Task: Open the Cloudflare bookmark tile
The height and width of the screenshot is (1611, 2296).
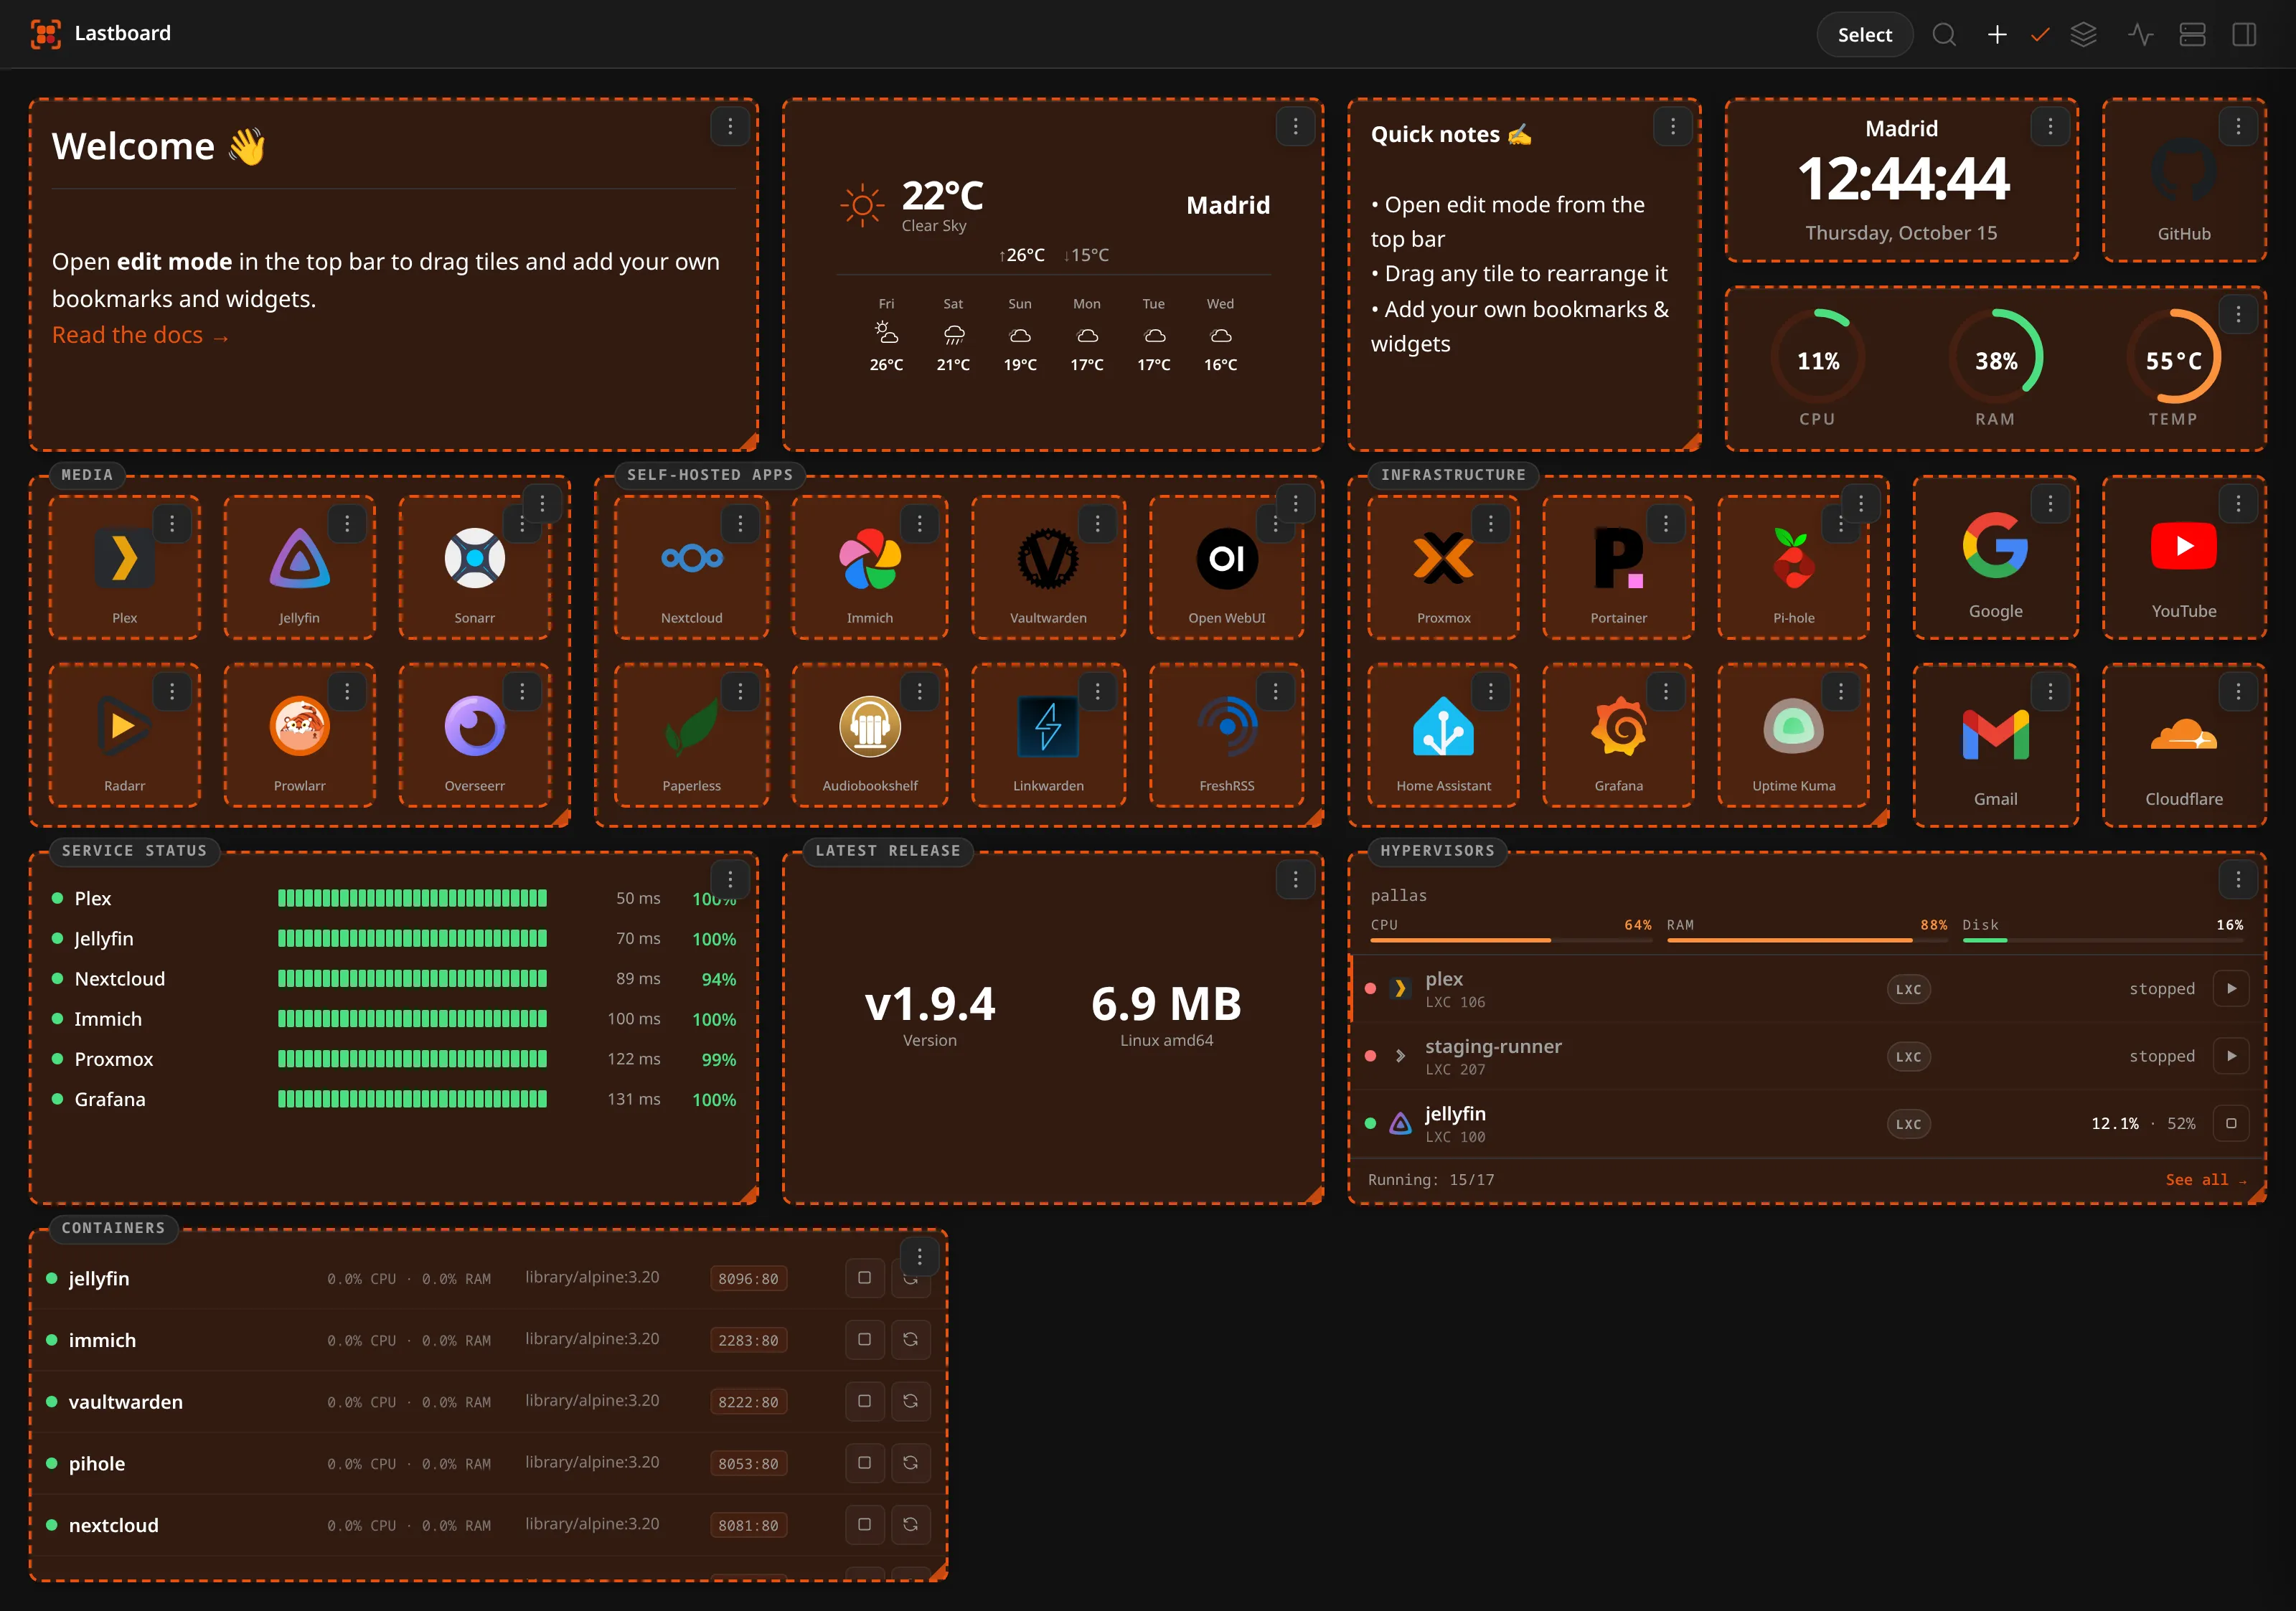Action: click(2184, 745)
